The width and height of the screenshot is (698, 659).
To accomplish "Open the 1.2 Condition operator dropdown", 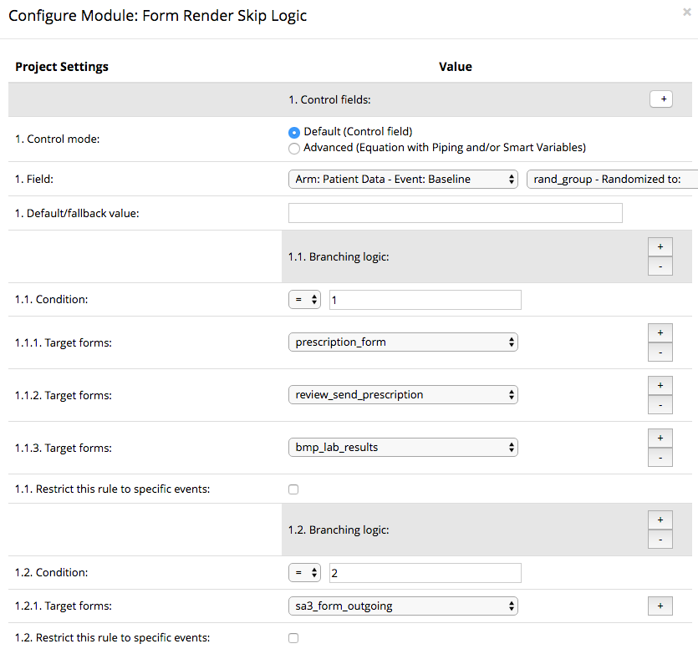I will coord(304,573).
